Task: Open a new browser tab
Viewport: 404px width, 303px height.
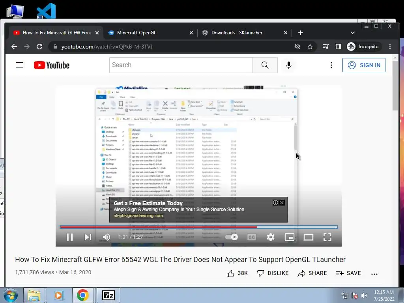Action: 300,33
